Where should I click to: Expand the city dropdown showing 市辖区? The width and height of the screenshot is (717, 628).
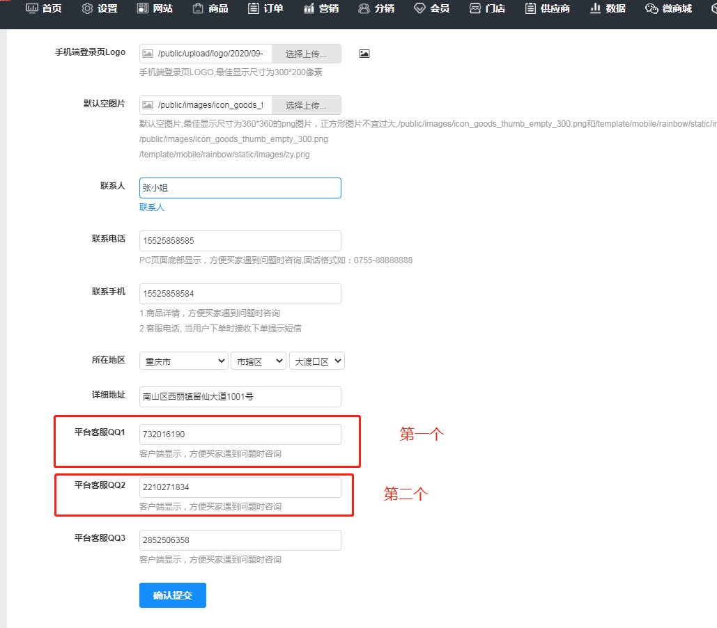tap(259, 361)
